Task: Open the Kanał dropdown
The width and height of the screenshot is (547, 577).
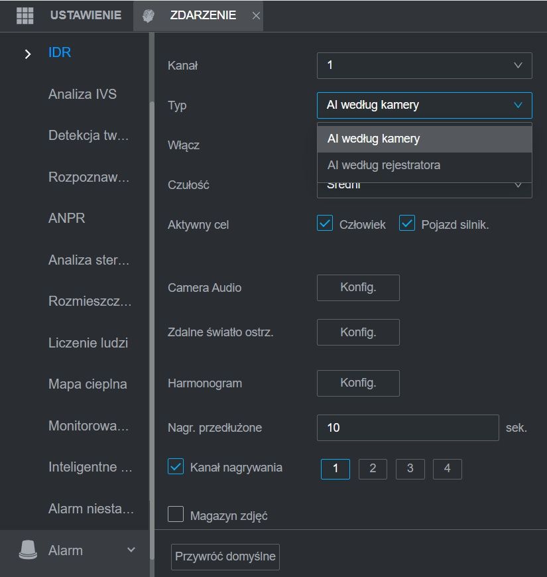Action: pos(424,66)
